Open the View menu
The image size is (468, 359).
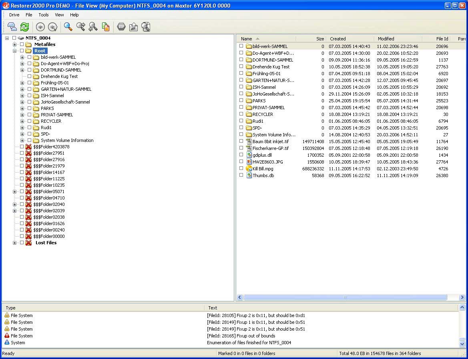[x=59, y=15]
